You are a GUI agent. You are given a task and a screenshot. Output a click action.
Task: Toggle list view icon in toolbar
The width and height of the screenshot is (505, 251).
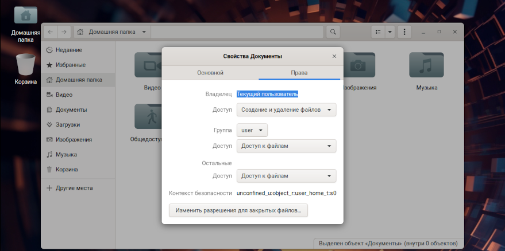click(x=378, y=32)
